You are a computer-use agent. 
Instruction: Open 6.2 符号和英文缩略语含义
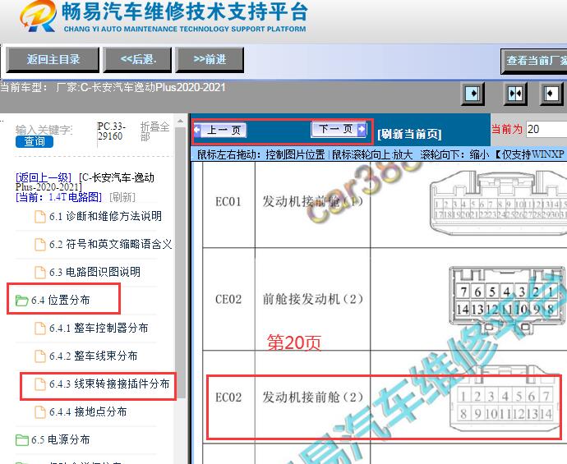click(111, 244)
